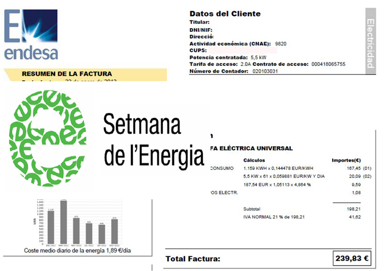Click the subtotal amount 198,21
Viewport: 387px width, 271px height.
tap(354, 209)
